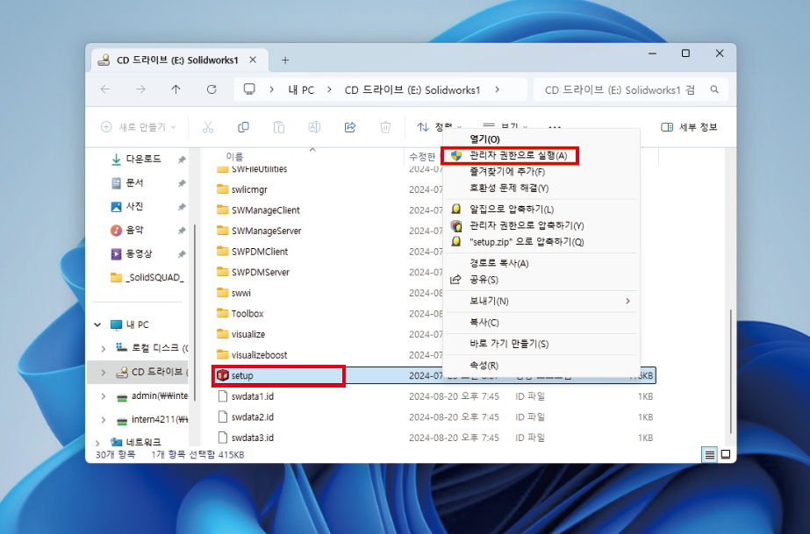This screenshot has width=810, height=534.
Task: Go up one folder level arrow
Action: [176, 89]
